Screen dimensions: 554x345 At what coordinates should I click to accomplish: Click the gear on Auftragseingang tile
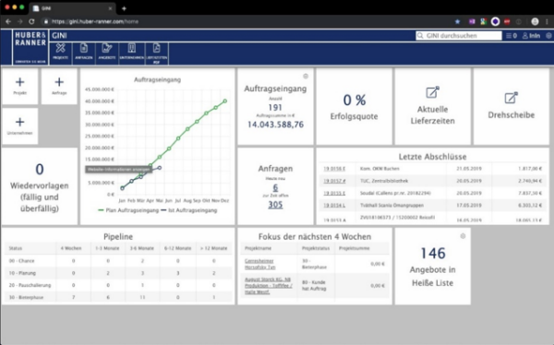pyautogui.click(x=306, y=77)
